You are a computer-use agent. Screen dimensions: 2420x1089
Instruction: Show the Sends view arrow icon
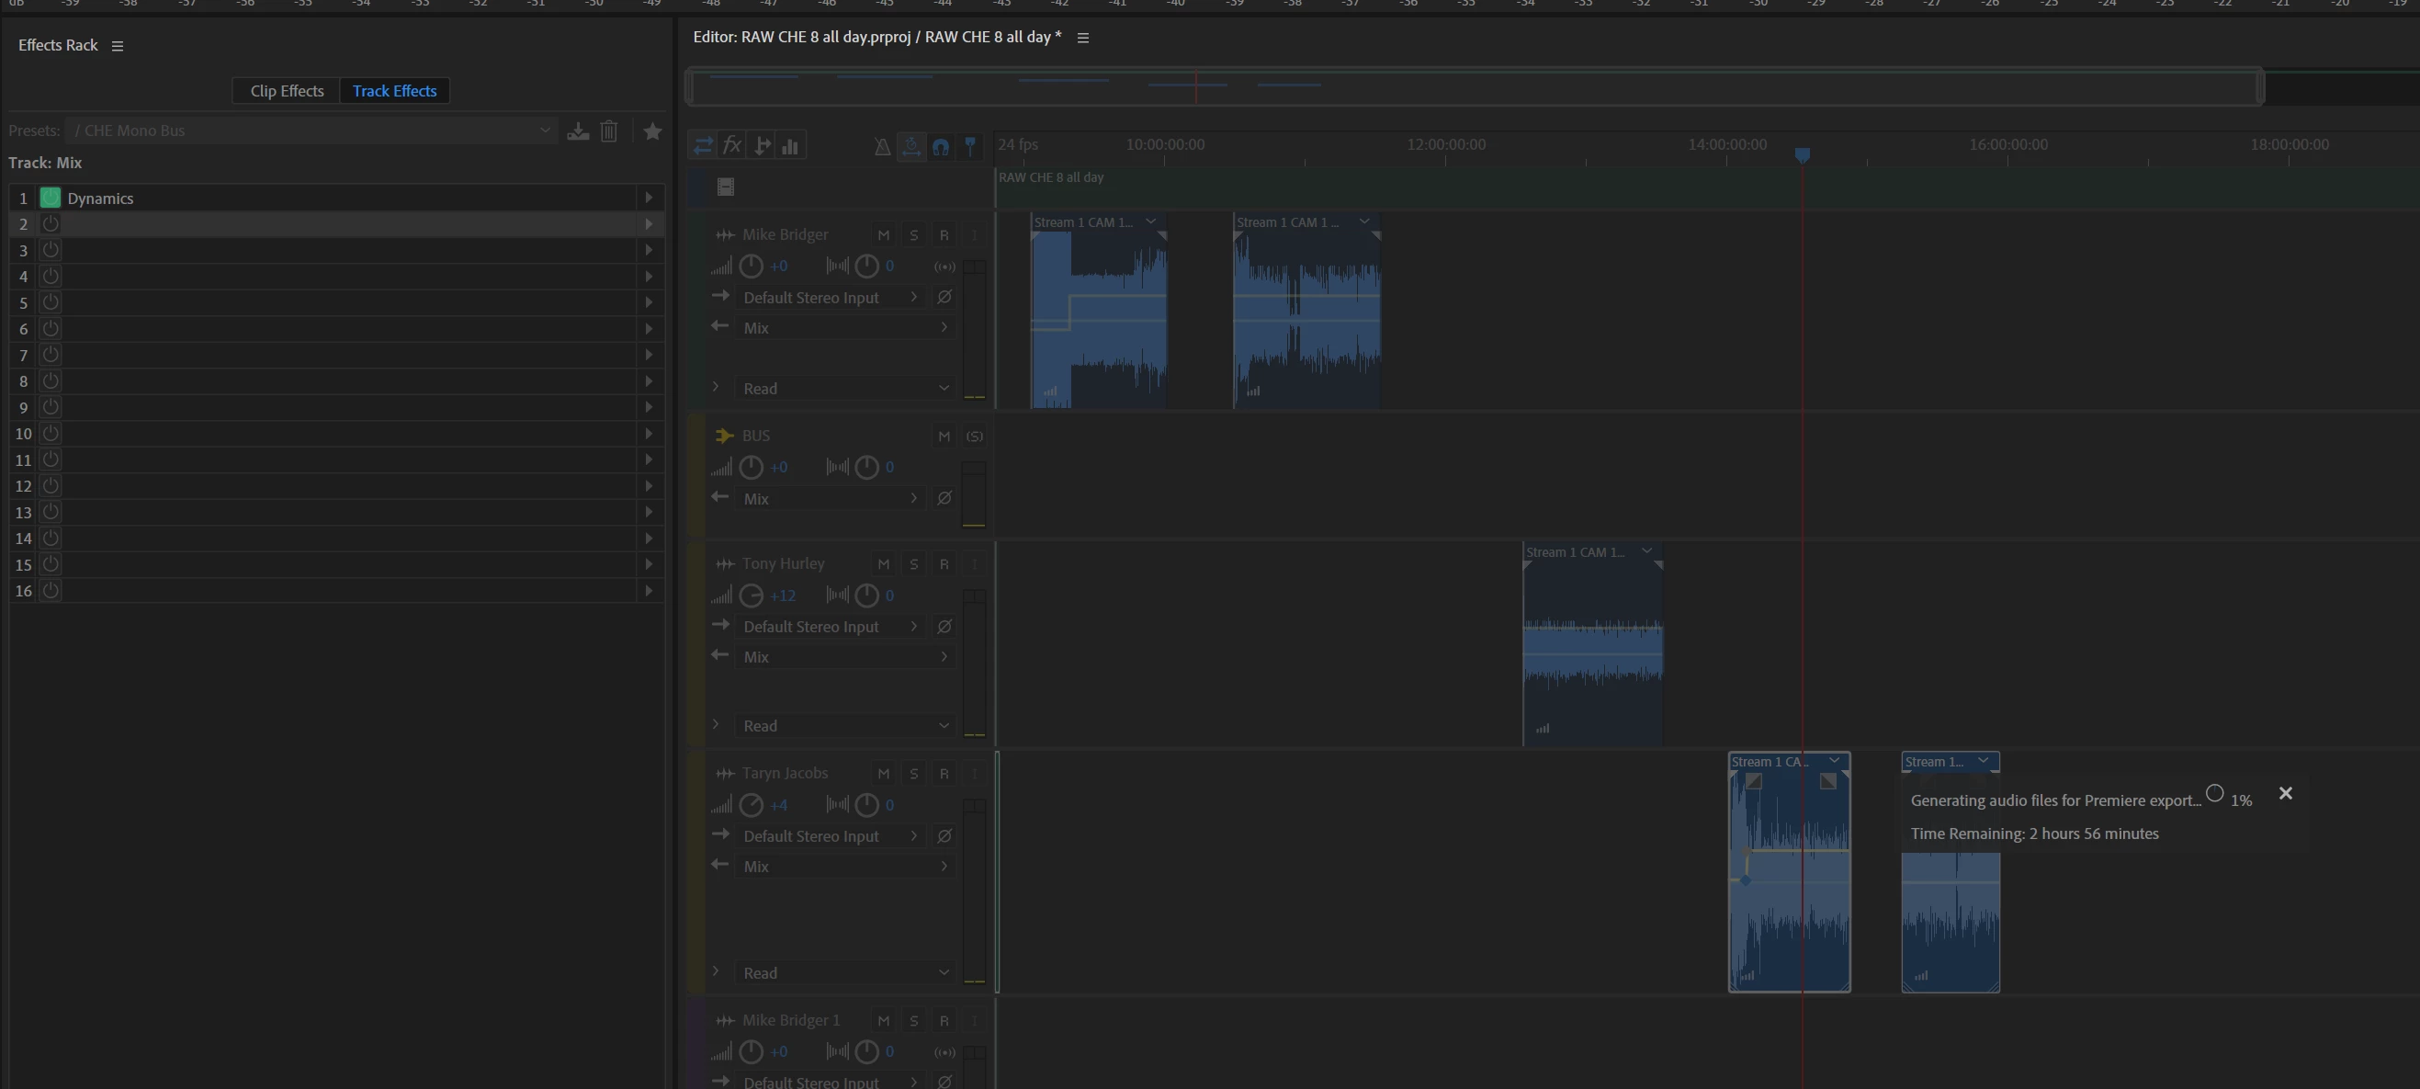762,145
